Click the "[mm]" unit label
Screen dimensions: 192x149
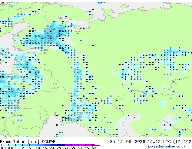tap(33, 142)
